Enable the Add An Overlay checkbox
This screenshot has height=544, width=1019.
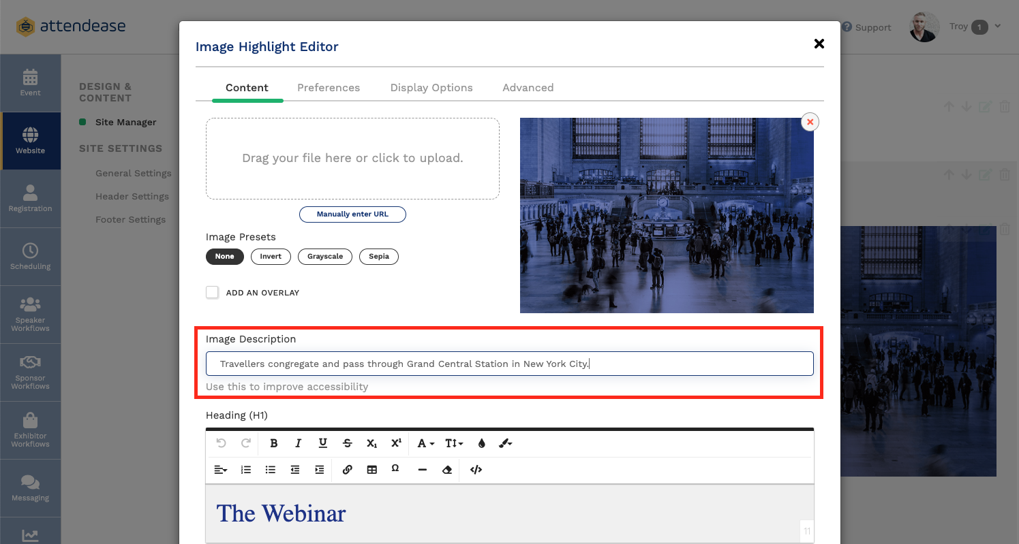coord(212,291)
